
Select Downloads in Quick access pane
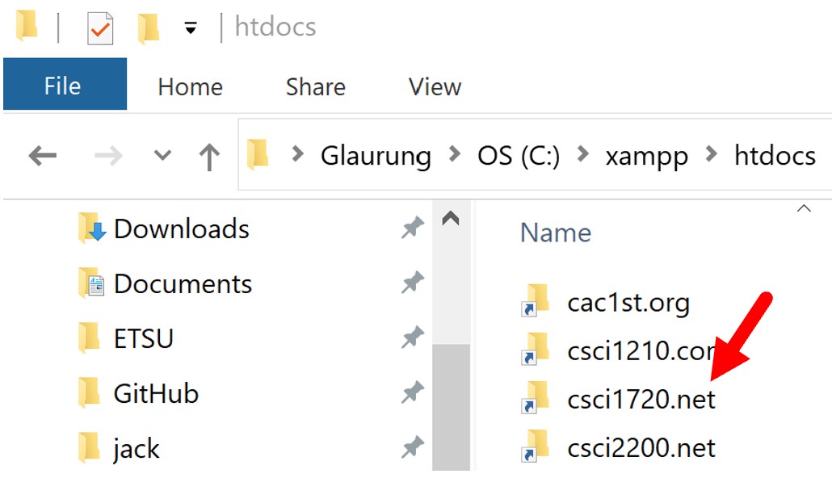point(181,229)
